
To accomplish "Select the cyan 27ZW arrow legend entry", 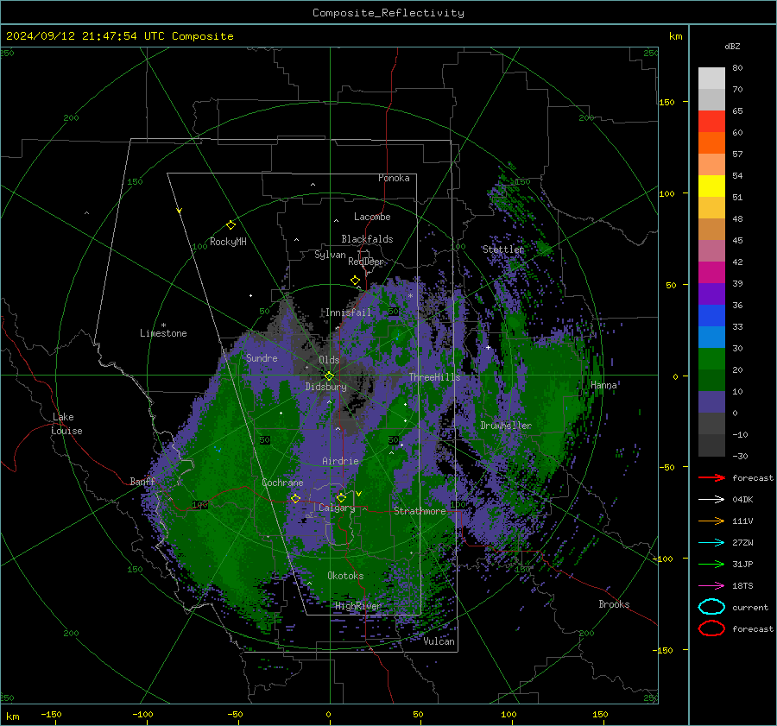I will click(711, 542).
